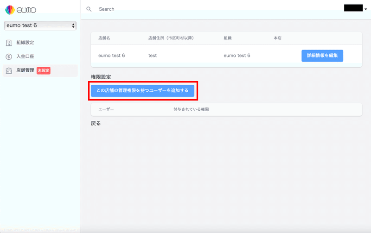Screen dimensions: 371x233
Task: Click the organization cell eumo test 6
Action: click(x=237, y=56)
